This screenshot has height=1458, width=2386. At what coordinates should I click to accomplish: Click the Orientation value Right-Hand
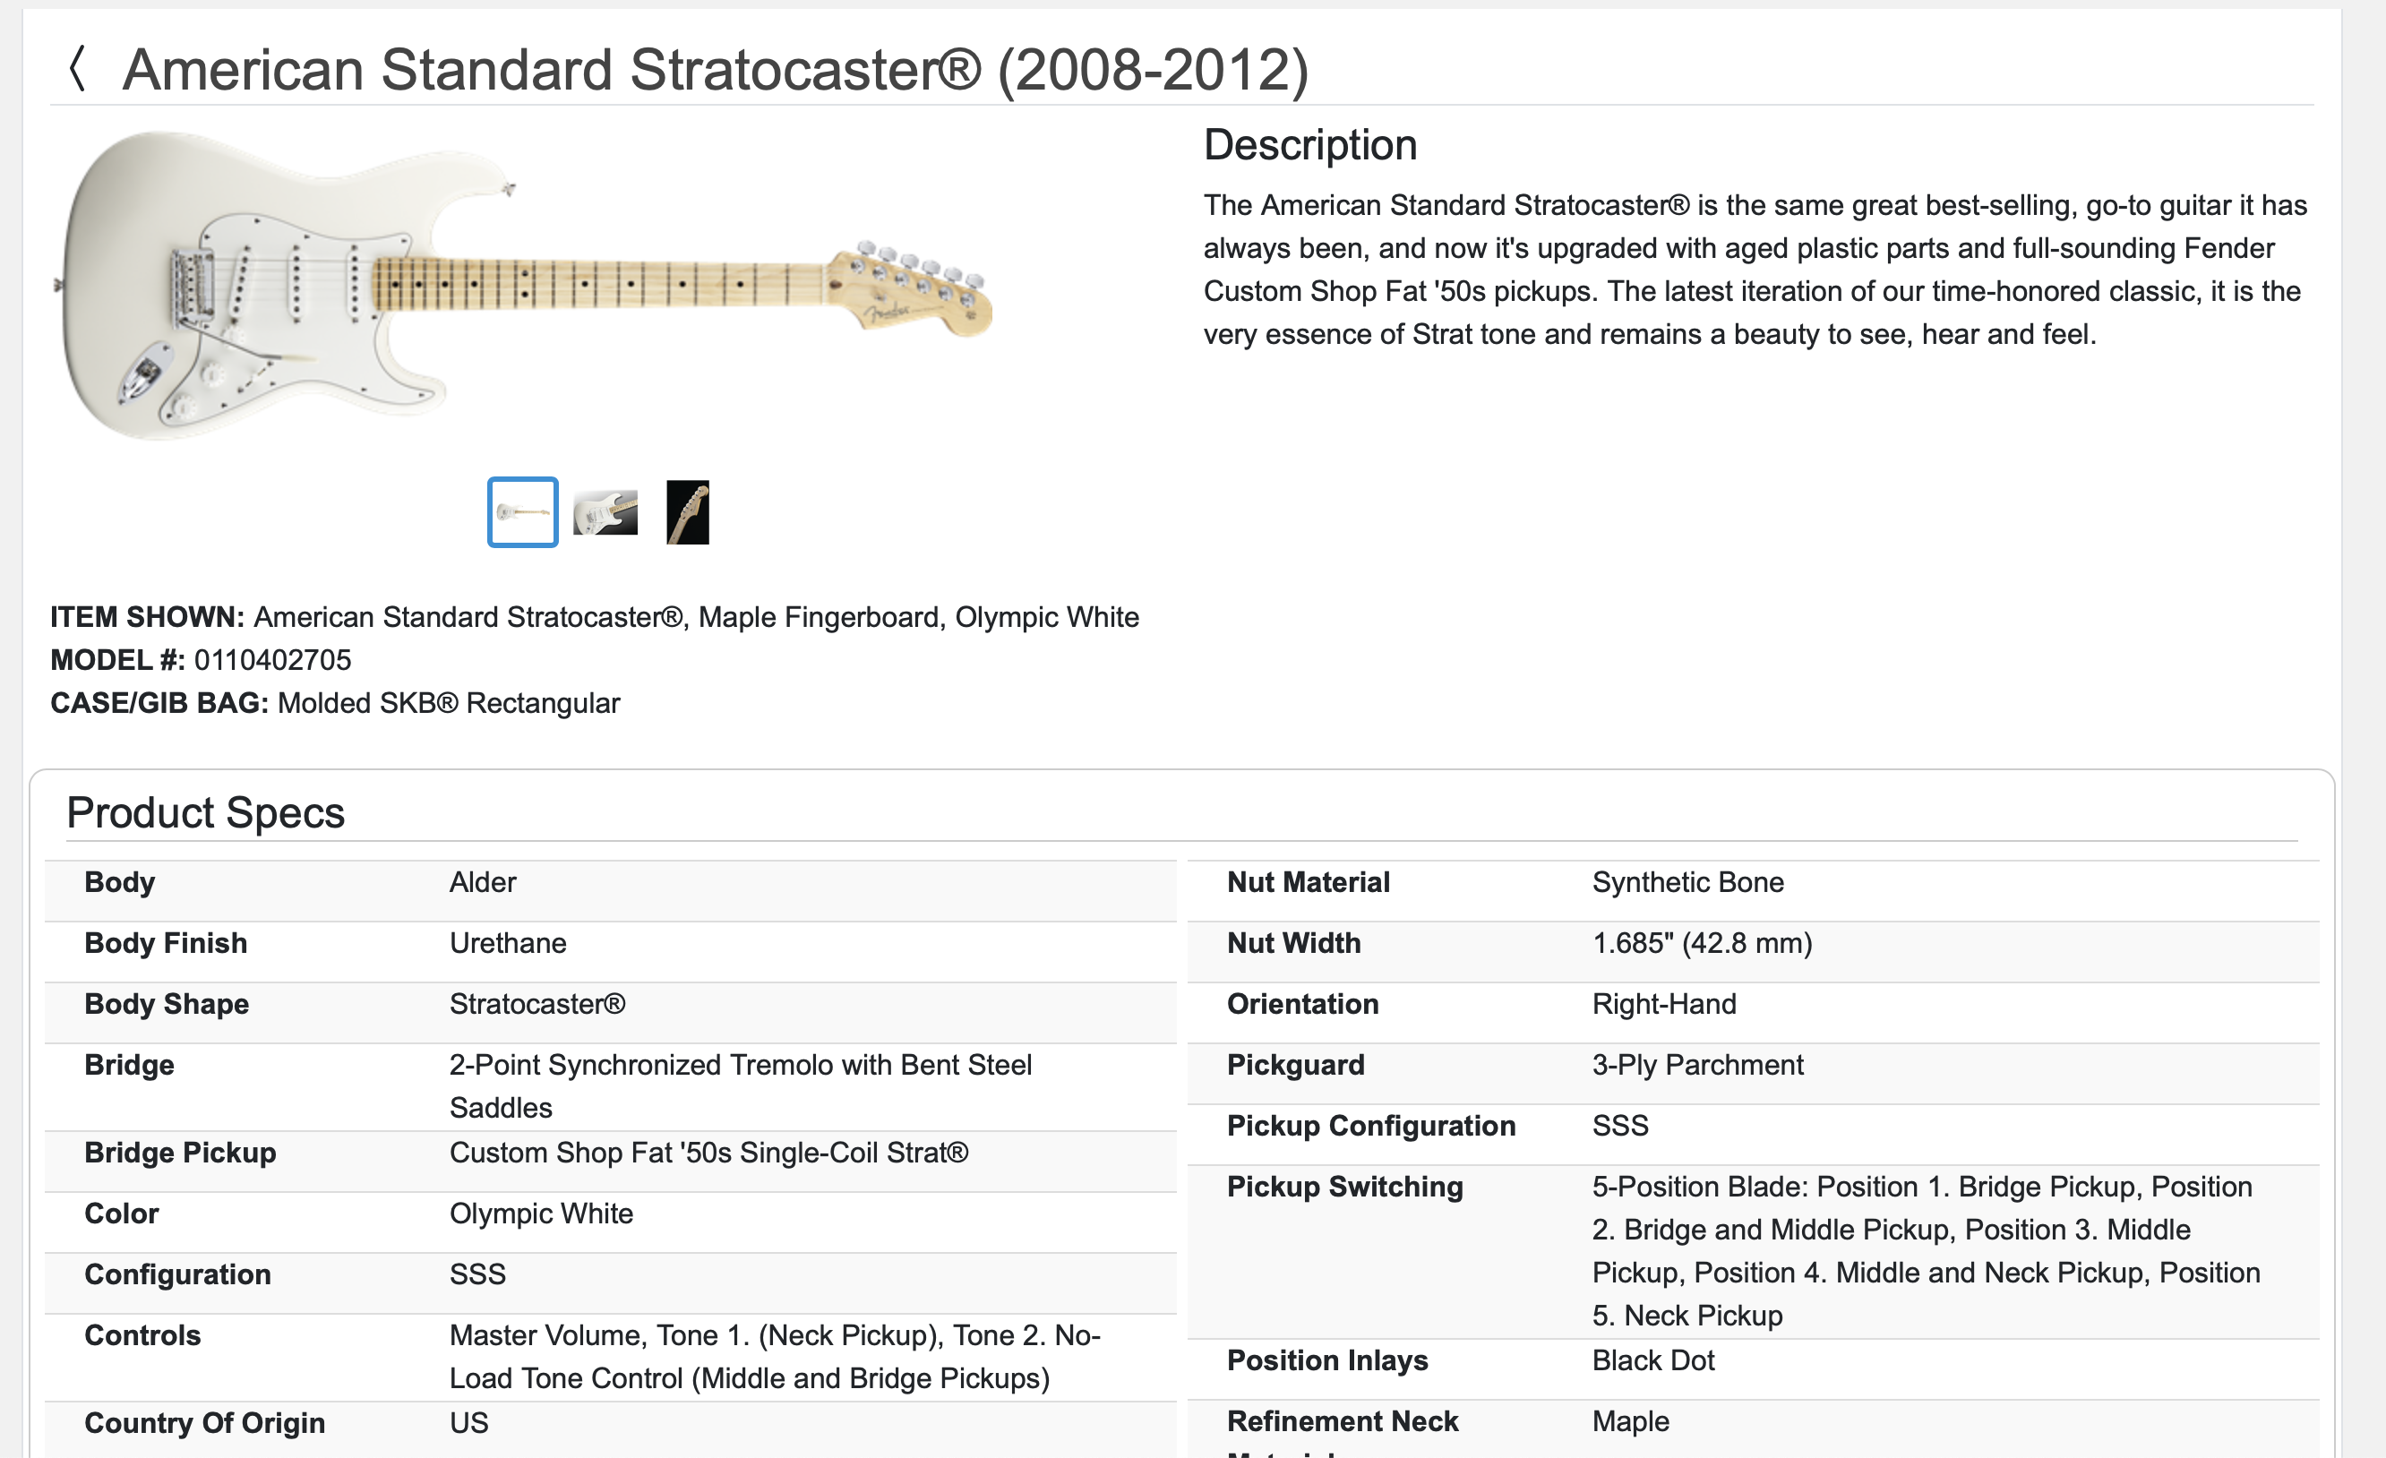pyautogui.click(x=1663, y=1004)
